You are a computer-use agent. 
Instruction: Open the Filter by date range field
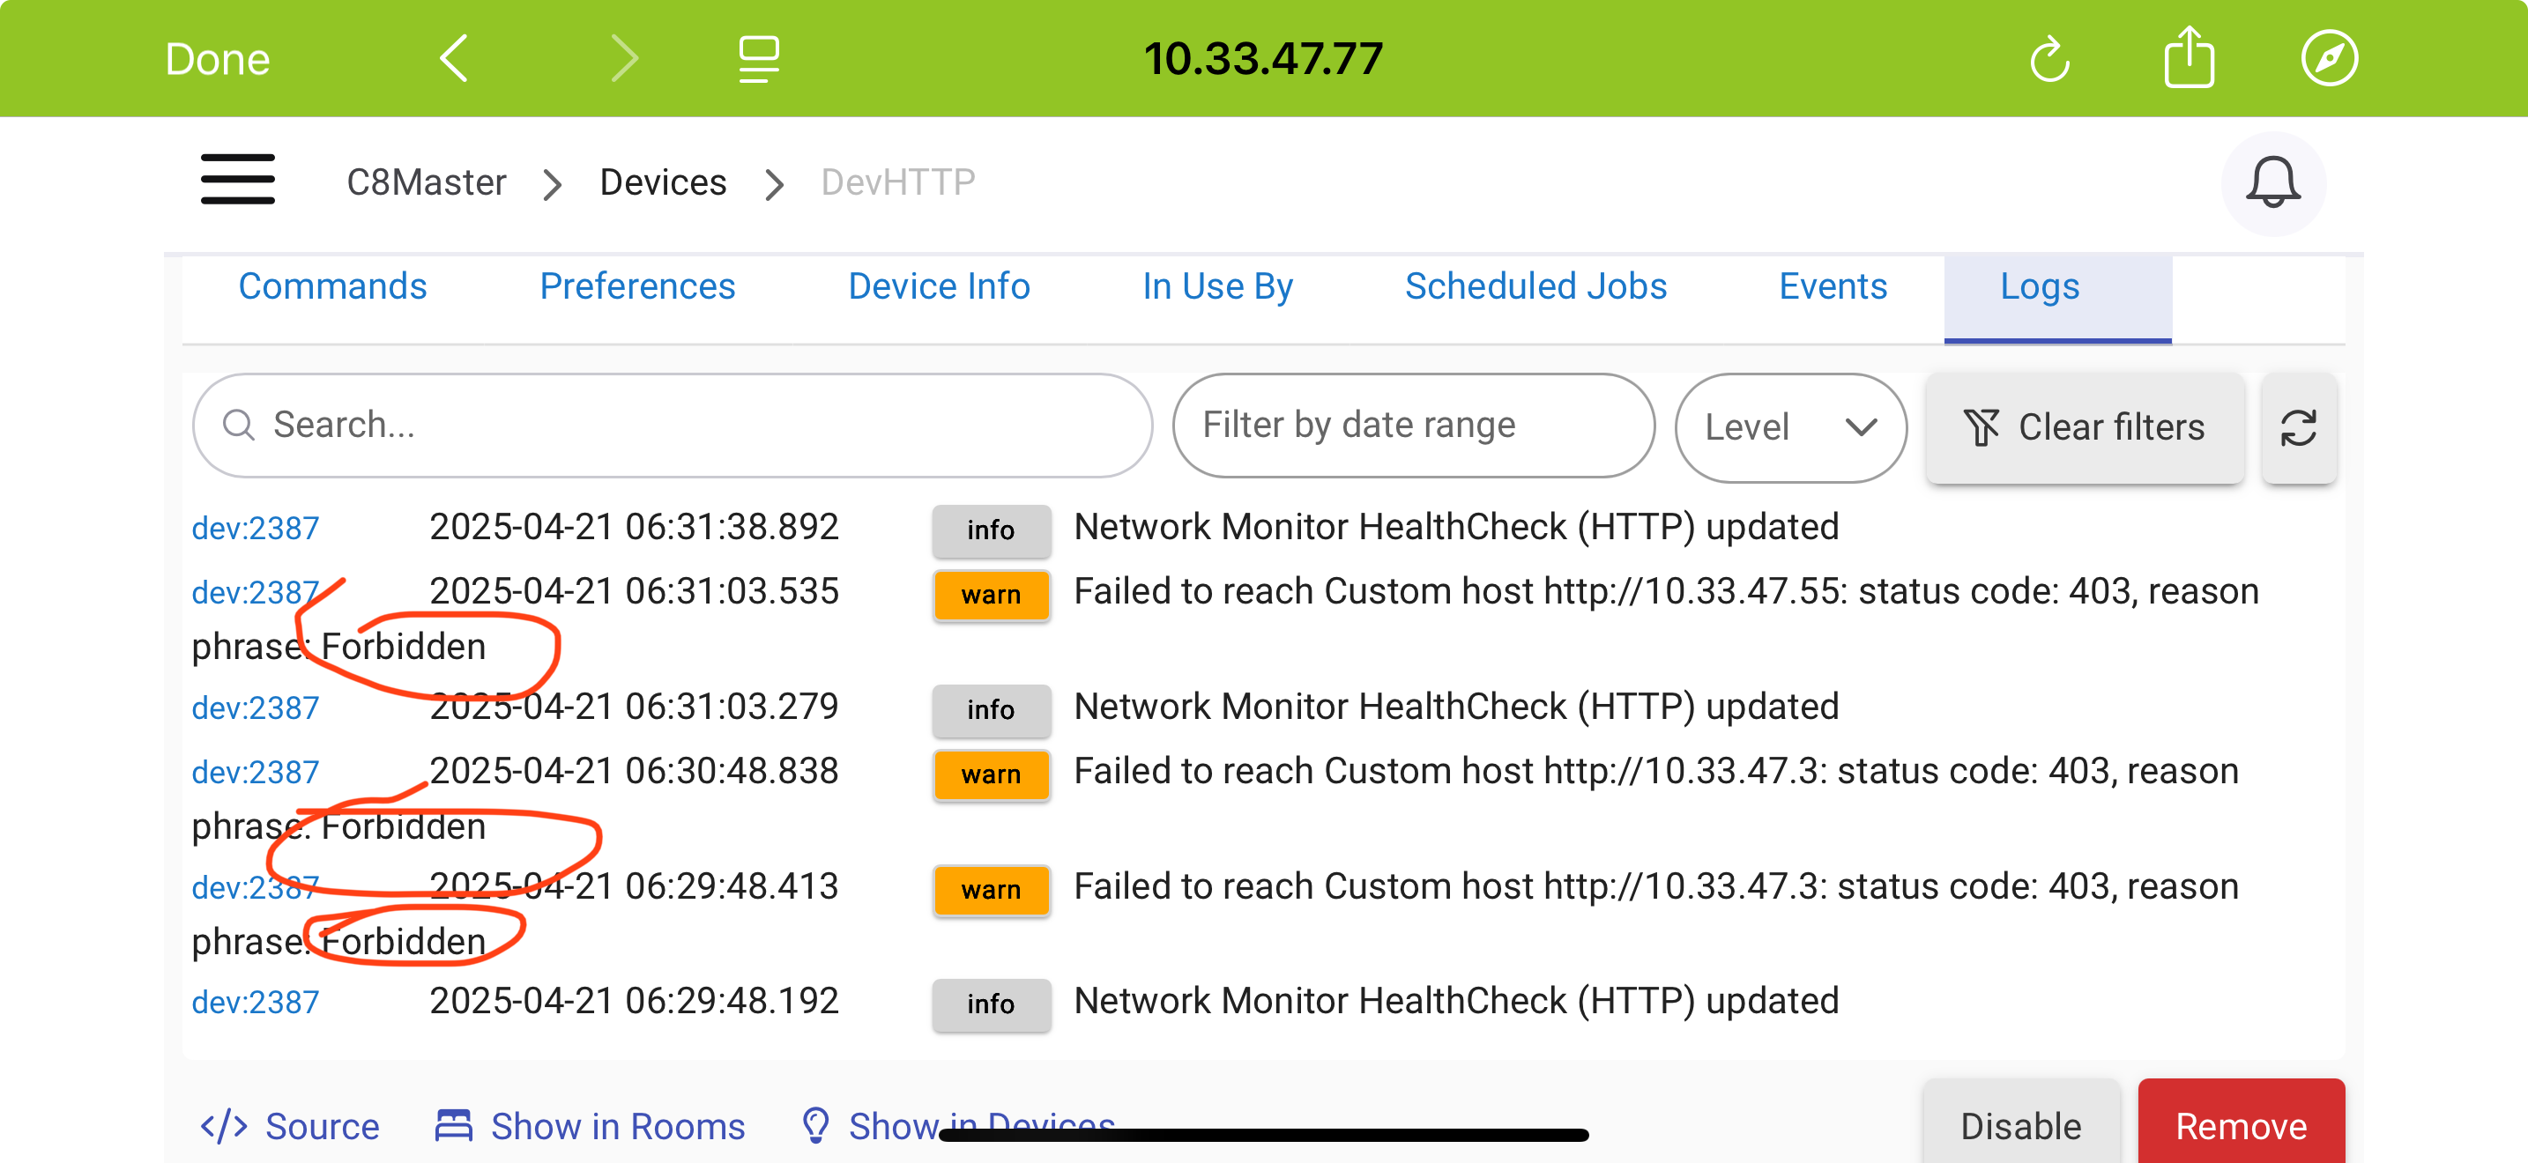[1413, 426]
